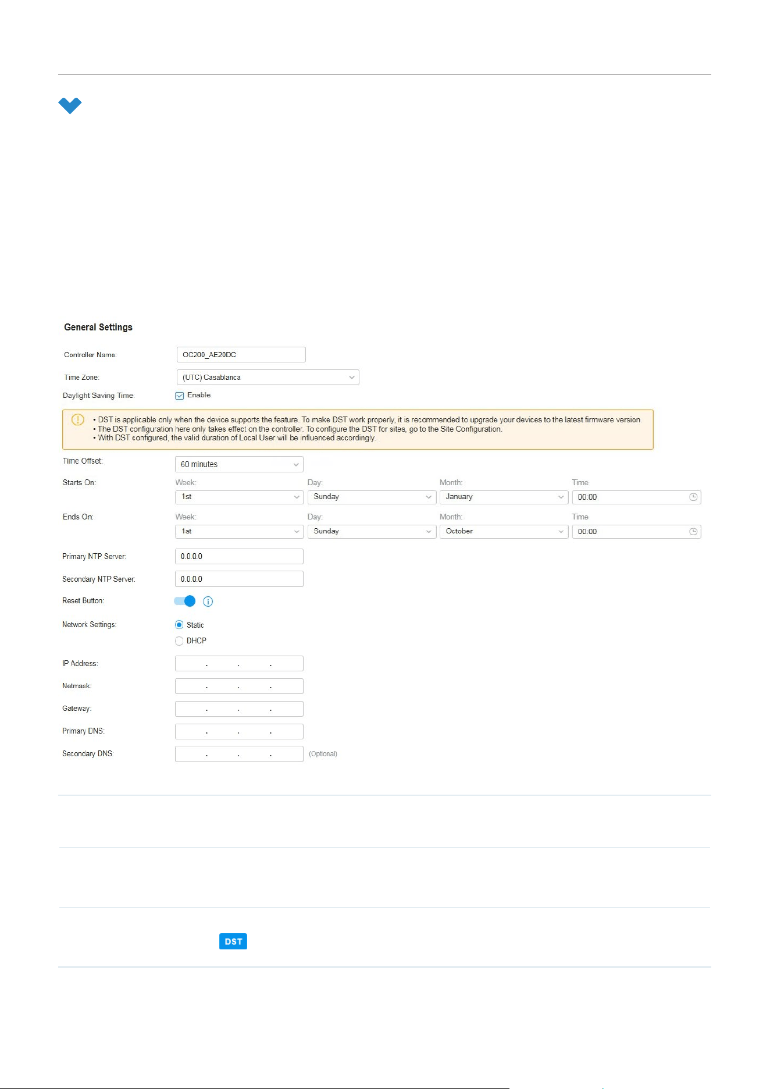This screenshot has width=770, height=1089.
Task: Click the Ends On time clock icon
Action: 693,532
